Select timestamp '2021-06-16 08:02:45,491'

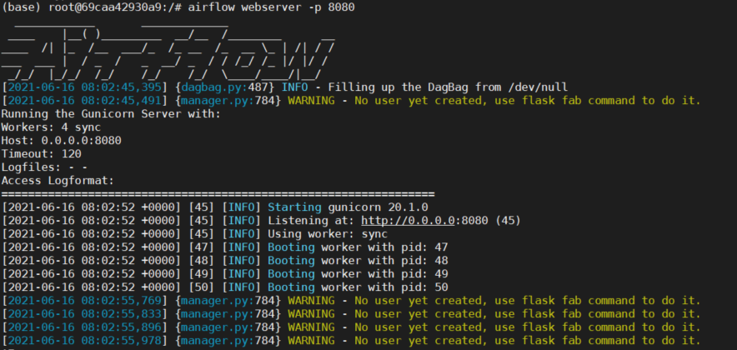[85, 101]
